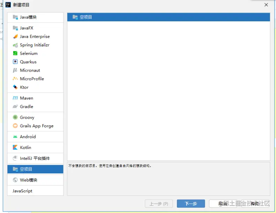Select MicroProfile project type
Viewport: 276px width, 213px height.
35,79
